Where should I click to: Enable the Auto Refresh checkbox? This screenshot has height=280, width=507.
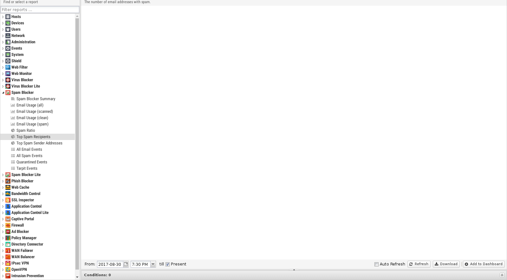(376, 265)
